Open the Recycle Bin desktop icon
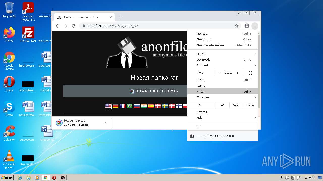 point(9,10)
